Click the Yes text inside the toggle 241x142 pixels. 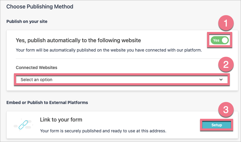click(216, 40)
